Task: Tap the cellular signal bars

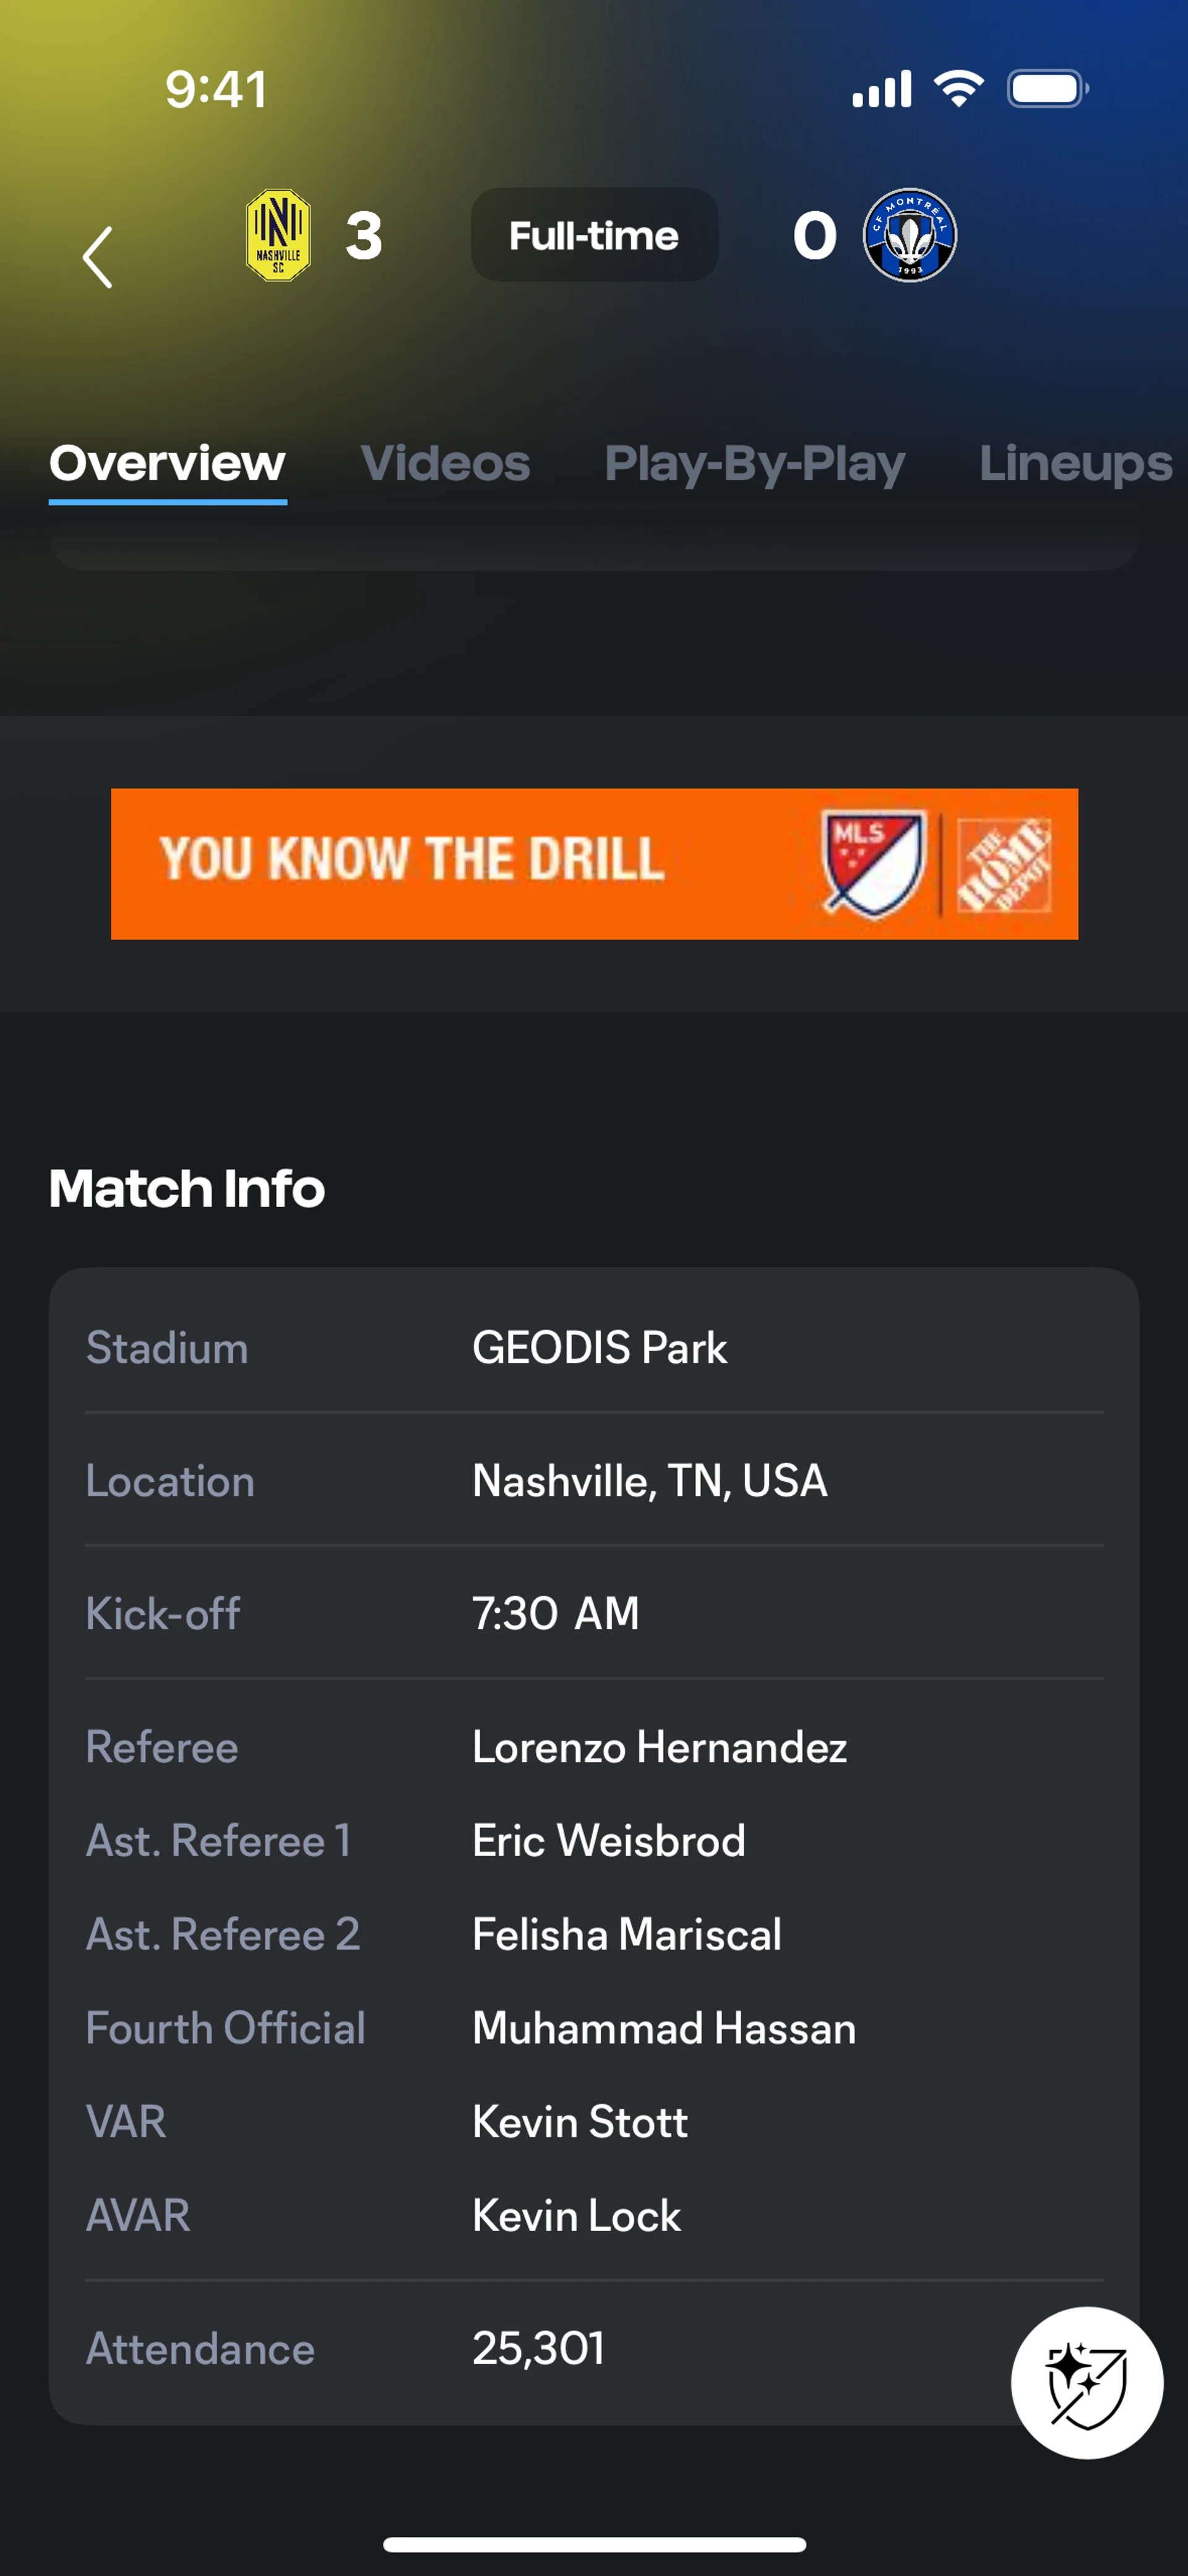Action: pos(881,89)
